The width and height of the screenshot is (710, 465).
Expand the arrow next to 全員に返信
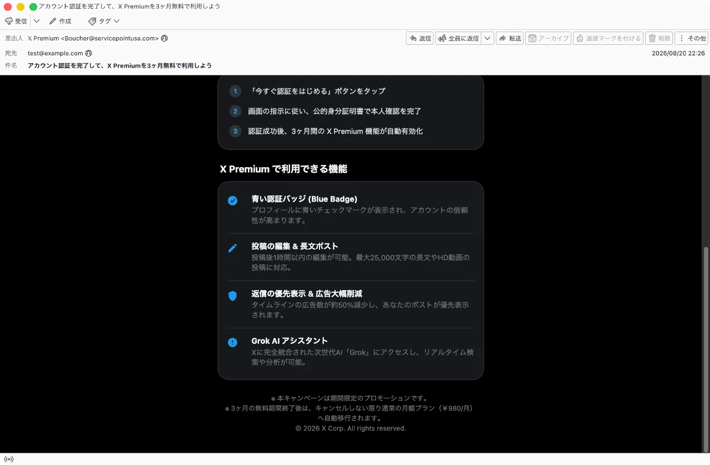[488, 38]
